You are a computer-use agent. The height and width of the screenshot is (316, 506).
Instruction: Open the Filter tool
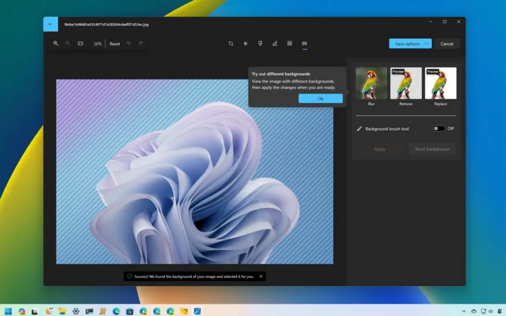[260, 43]
